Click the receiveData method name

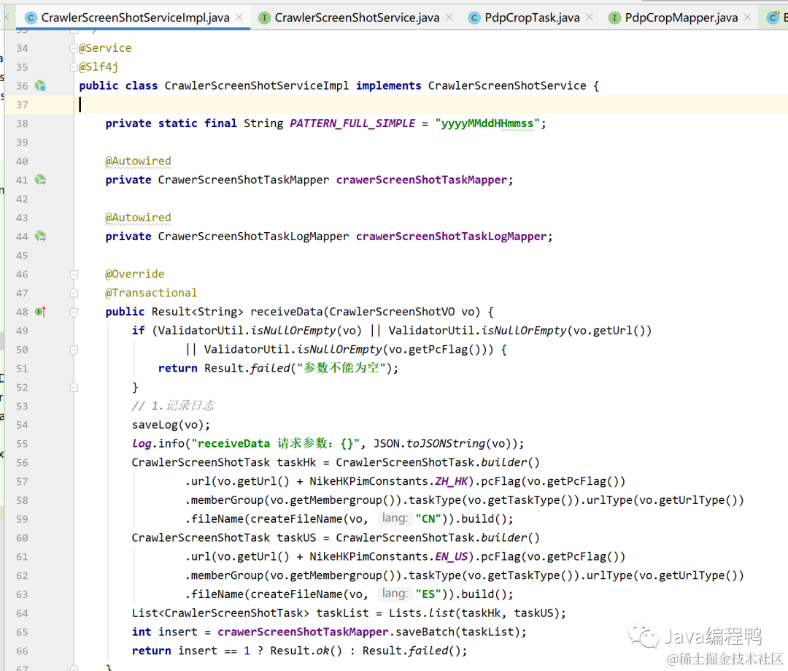pyautogui.click(x=287, y=312)
